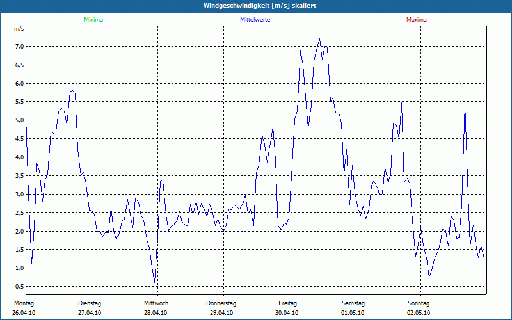Click the Mittwoch day label

coord(156,303)
